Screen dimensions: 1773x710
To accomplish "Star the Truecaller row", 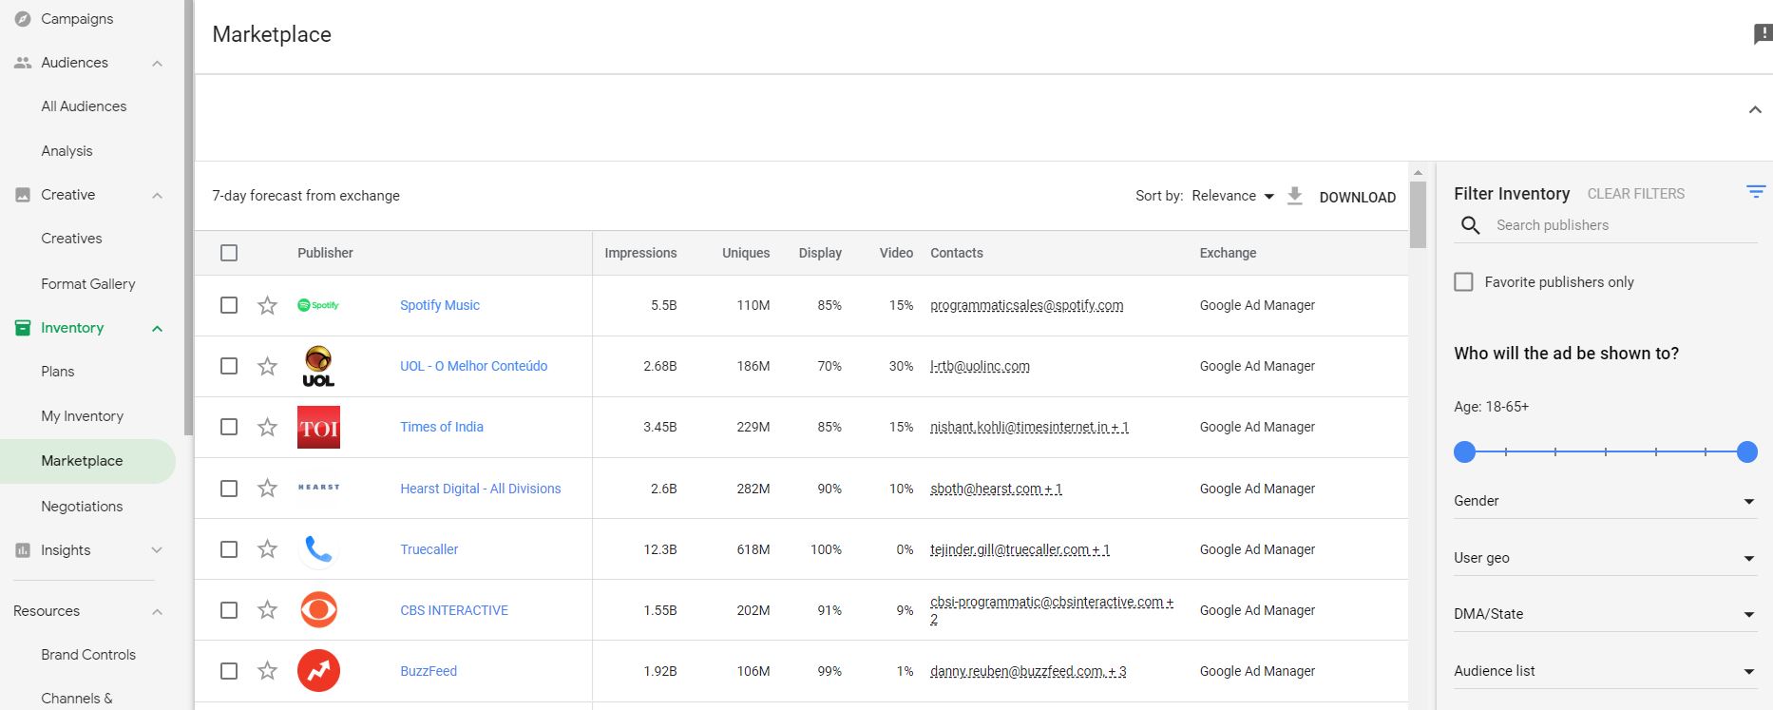I will 268,548.
